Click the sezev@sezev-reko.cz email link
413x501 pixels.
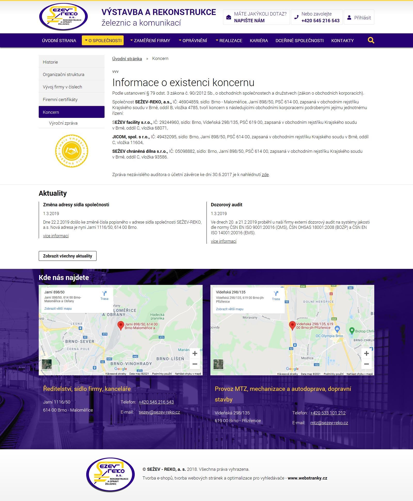pos(159,412)
